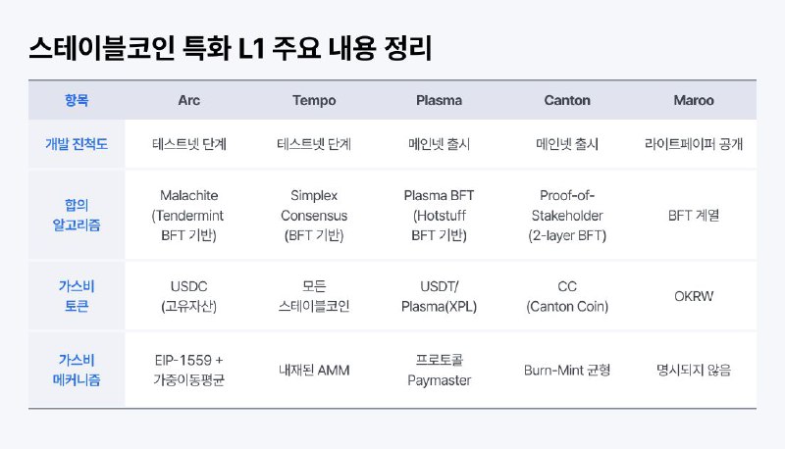Click the Burn-Mint 균형 cell
The image size is (785, 449).
[x=567, y=371]
